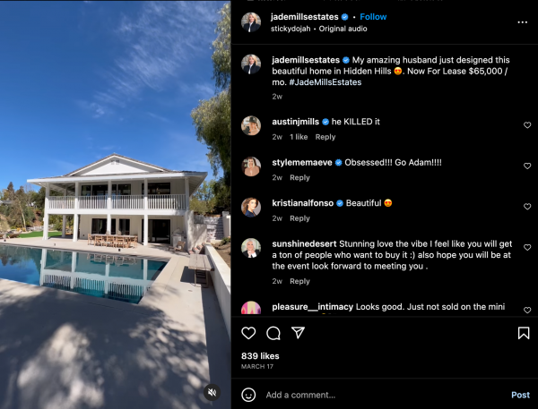This screenshot has height=409, width=538.
Task: Reply to austinjmills' comment
Action: tap(325, 137)
